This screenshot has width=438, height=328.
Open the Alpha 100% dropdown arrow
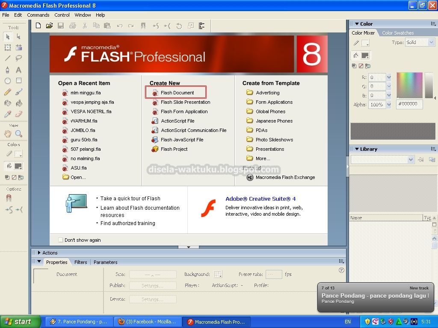click(x=389, y=105)
